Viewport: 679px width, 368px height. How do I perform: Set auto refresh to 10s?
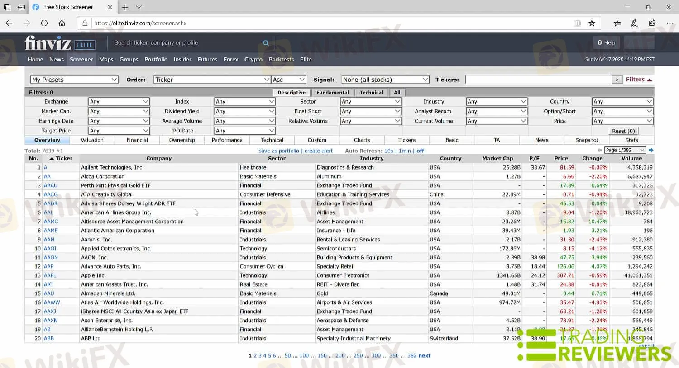coord(388,151)
